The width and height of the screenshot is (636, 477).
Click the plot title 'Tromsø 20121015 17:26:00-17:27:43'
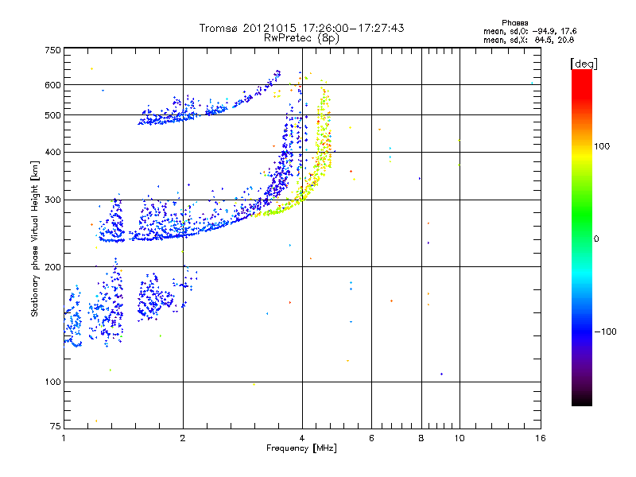pyautogui.click(x=301, y=28)
